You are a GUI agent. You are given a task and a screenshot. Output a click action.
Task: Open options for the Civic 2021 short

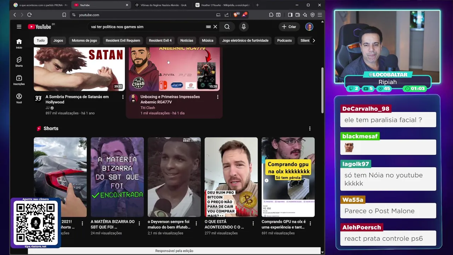click(82, 223)
